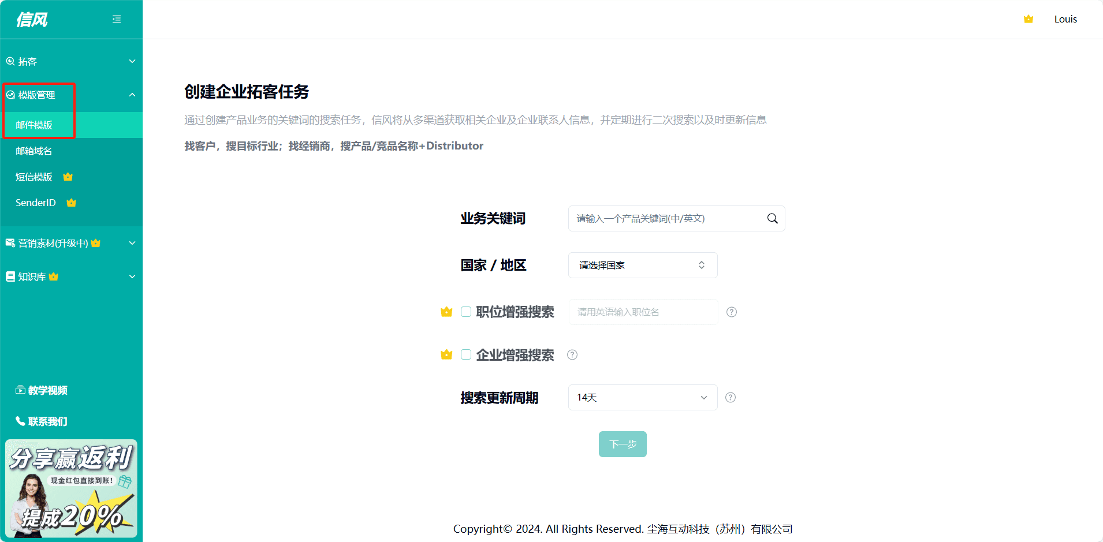
Task: Click the crown icon beside Louis
Action: (x=1029, y=19)
